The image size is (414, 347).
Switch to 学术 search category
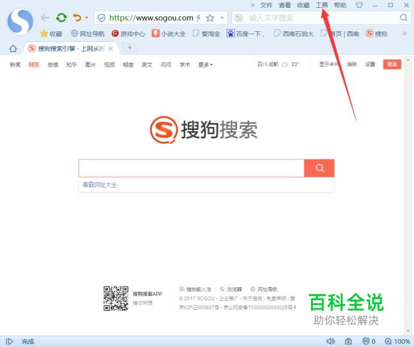pos(185,65)
